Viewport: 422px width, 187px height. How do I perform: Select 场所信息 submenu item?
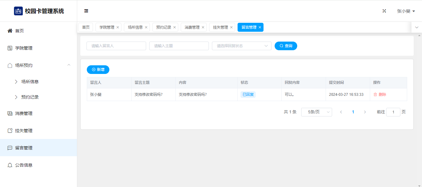(x=30, y=82)
